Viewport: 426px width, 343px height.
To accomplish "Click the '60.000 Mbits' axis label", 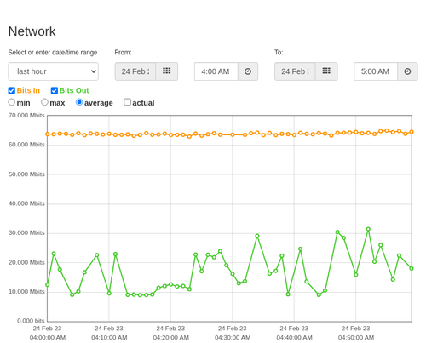I will tap(26, 145).
